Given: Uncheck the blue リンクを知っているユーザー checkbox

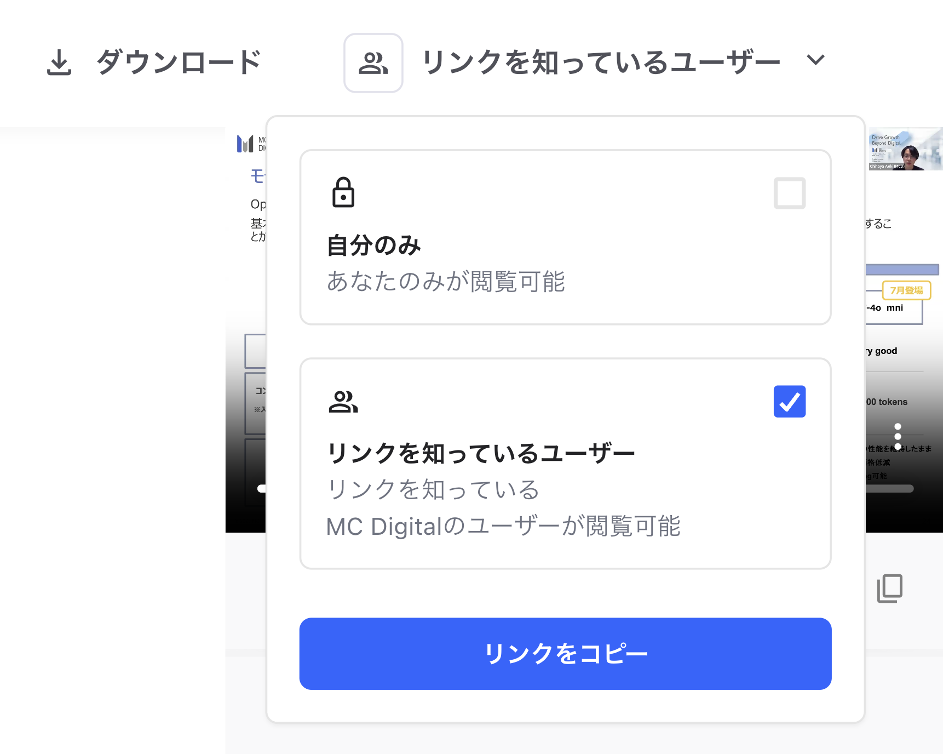Looking at the screenshot, I should click(x=789, y=402).
